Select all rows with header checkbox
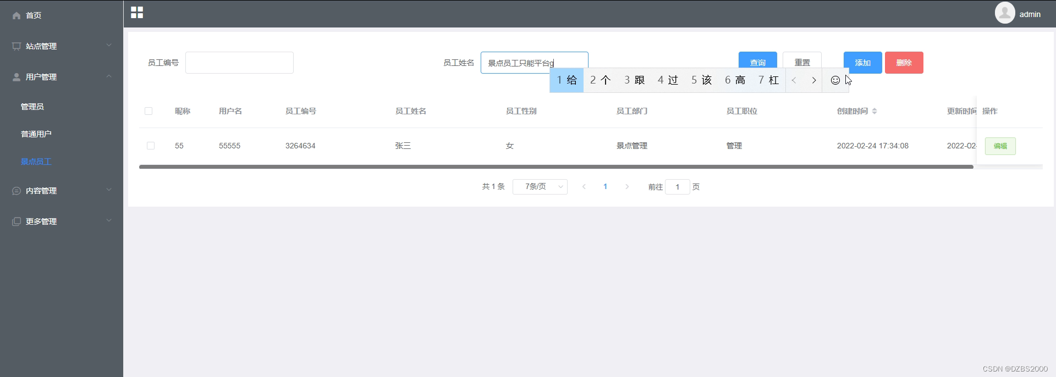1056x377 pixels. [x=148, y=111]
